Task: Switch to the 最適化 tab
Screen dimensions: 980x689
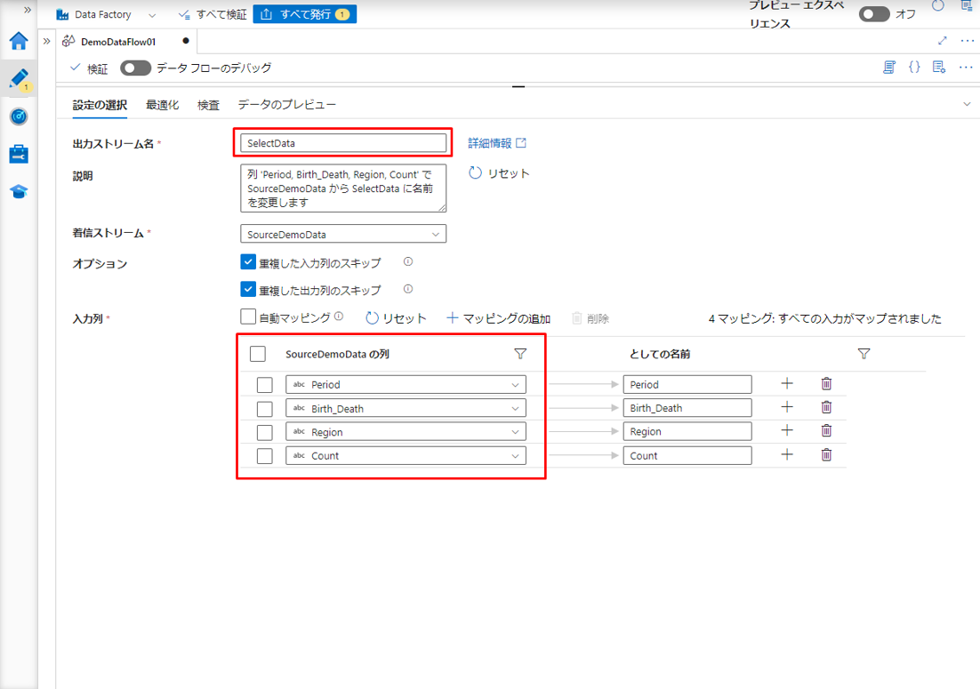Action: coord(162,105)
